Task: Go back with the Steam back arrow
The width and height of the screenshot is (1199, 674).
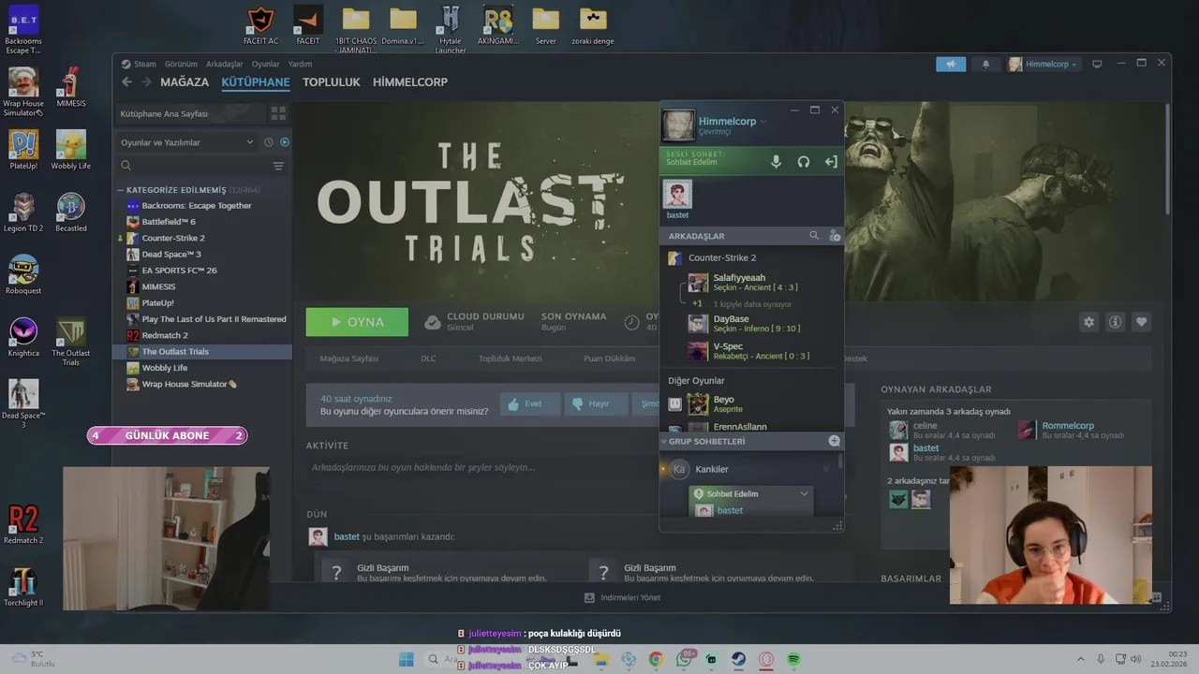Action: tap(126, 82)
